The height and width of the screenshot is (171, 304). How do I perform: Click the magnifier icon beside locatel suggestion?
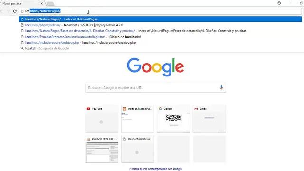(x=22, y=48)
